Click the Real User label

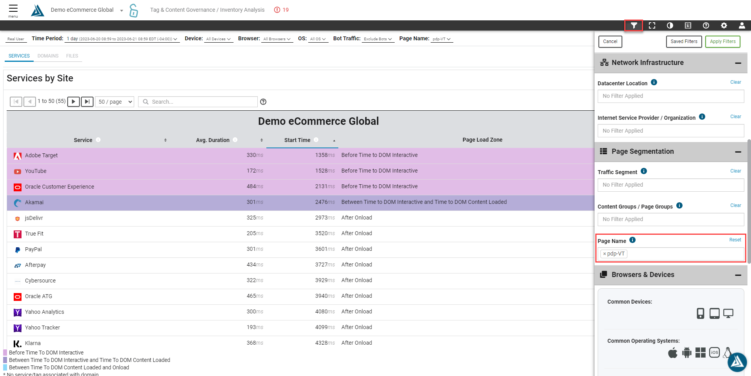point(16,39)
